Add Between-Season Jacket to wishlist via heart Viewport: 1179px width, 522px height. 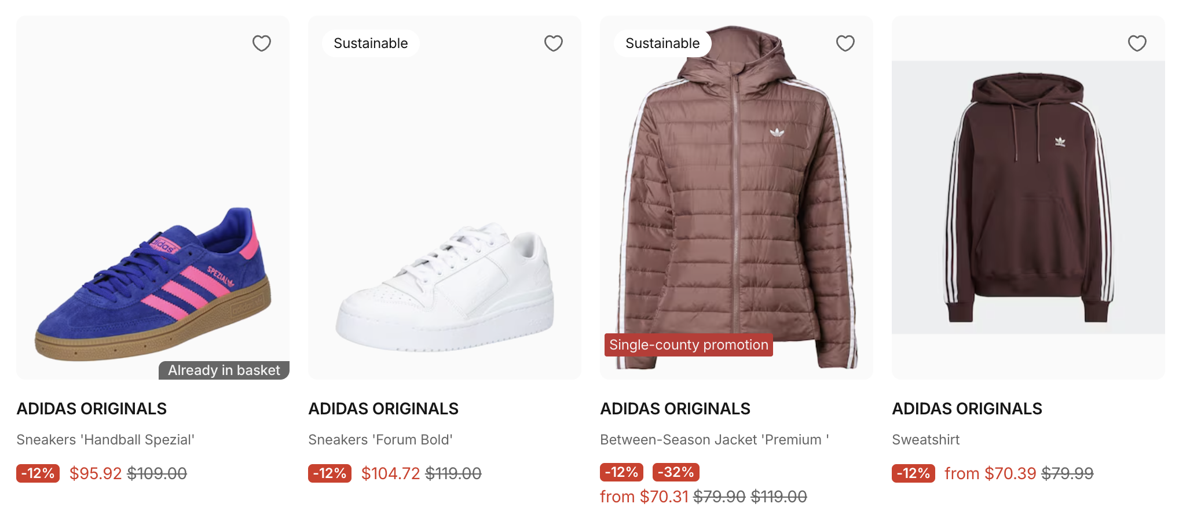point(845,43)
